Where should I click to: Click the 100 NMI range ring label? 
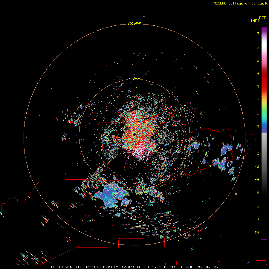134,24
